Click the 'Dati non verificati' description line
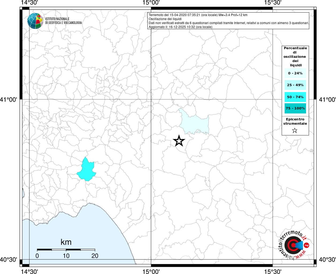The width and height of the screenshot is (336, 274). [229, 23]
